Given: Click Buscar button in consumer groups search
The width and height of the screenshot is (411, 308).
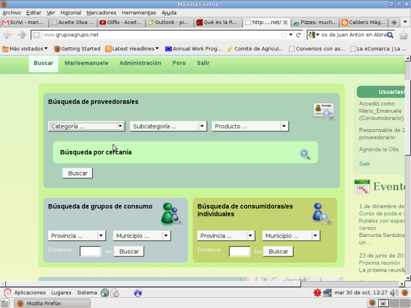Looking at the screenshot, I should point(129,252).
